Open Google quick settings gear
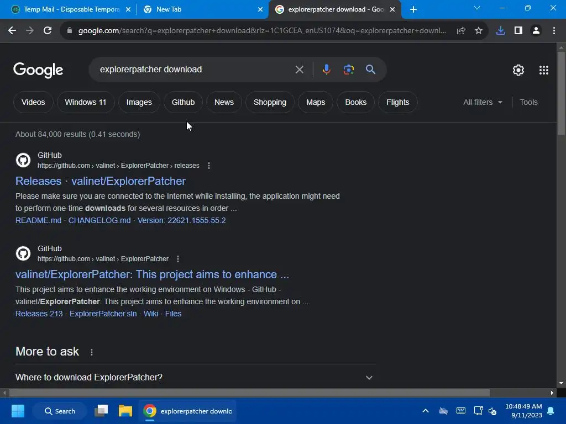This screenshot has height=424, width=566. tap(518, 70)
